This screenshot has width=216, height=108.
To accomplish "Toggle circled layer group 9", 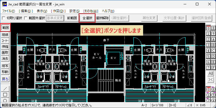I will click(x=213, y=95).
